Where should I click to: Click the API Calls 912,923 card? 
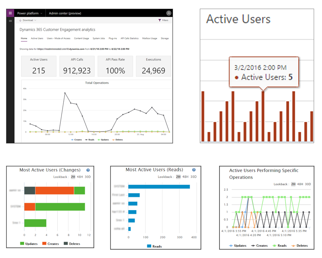point(77,66)
